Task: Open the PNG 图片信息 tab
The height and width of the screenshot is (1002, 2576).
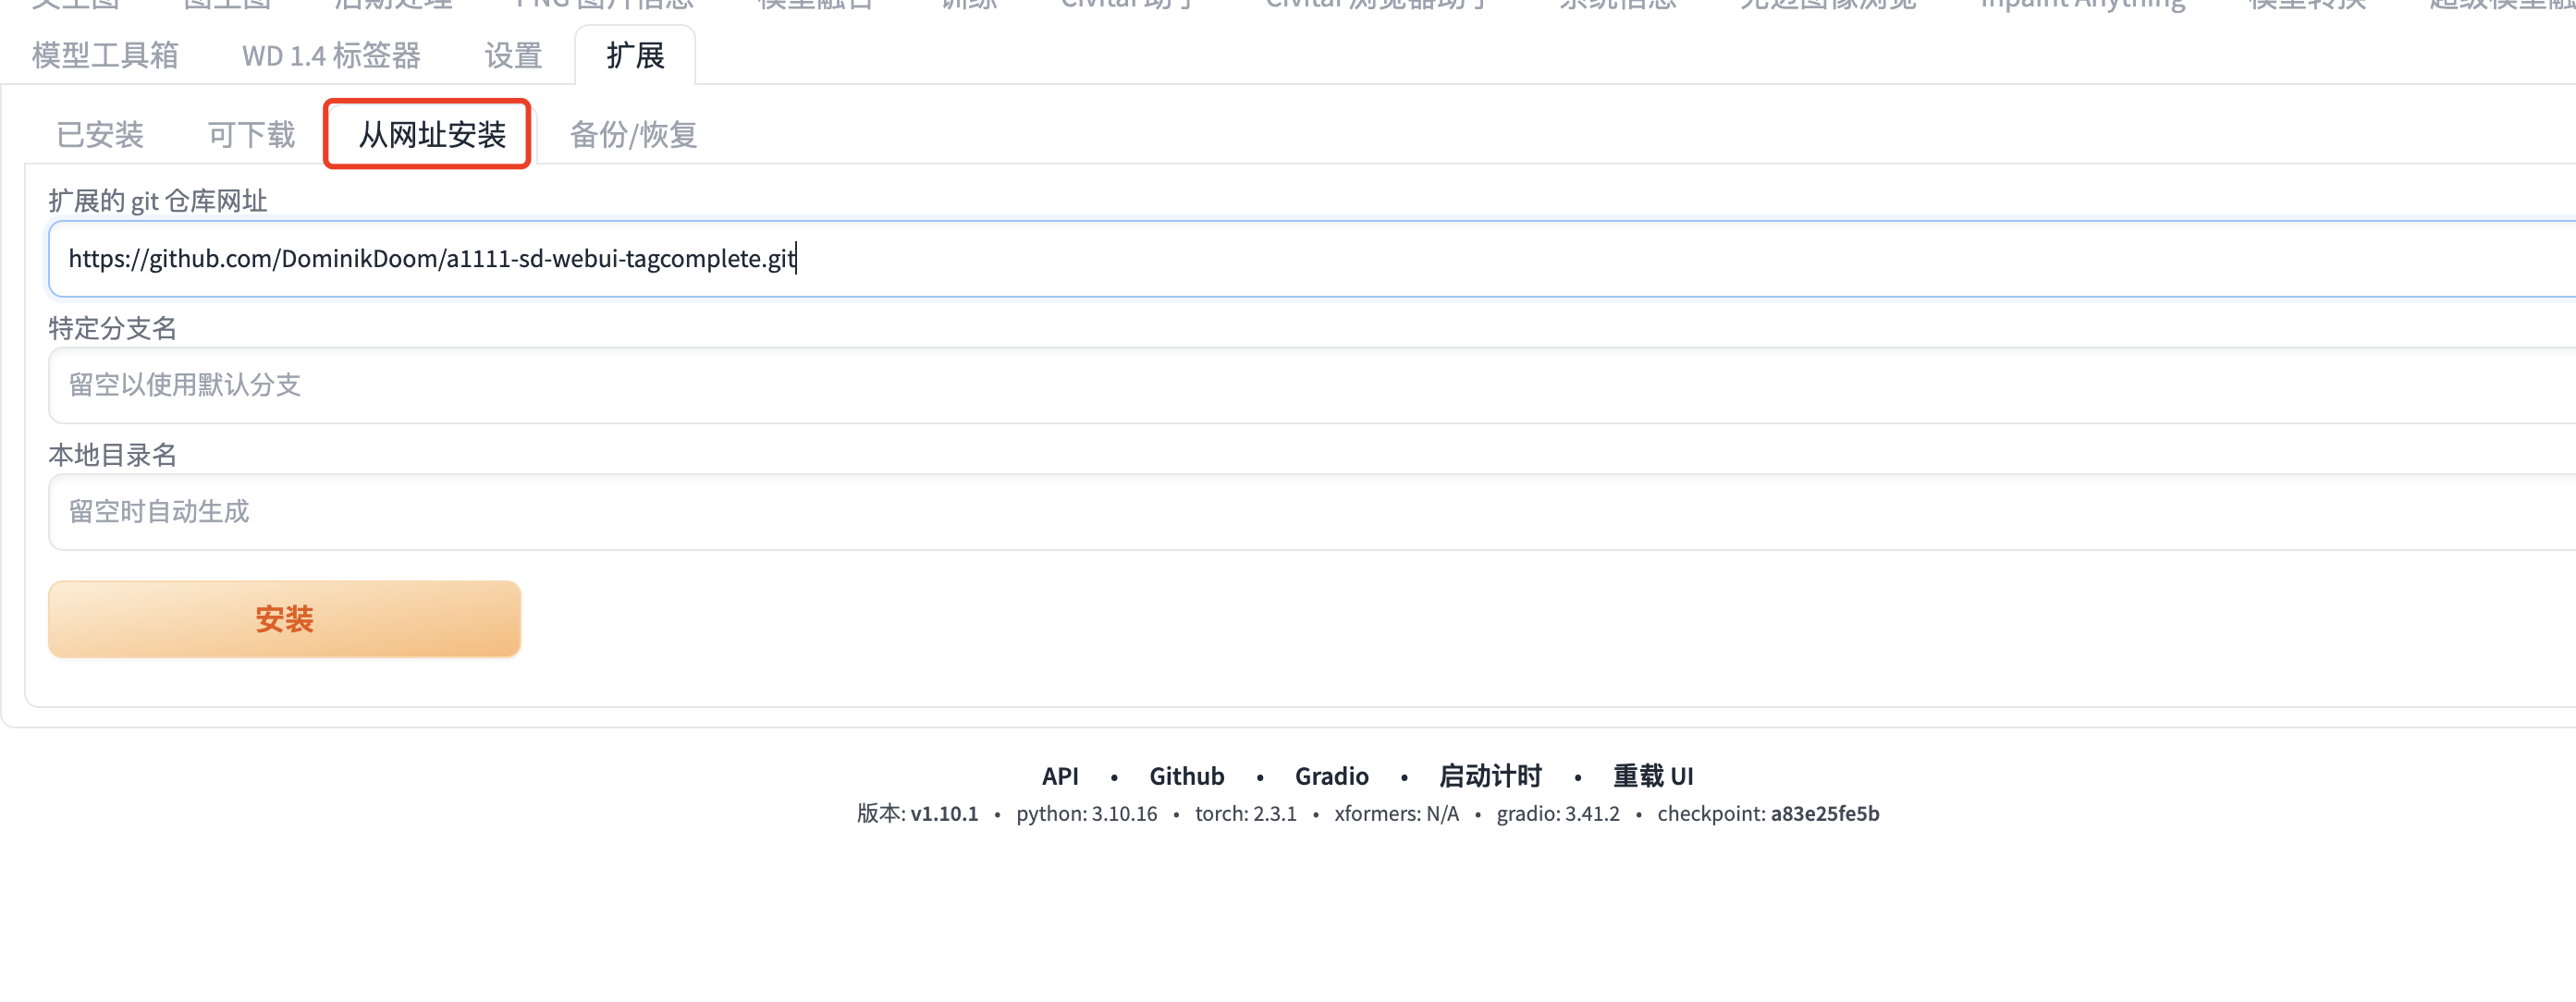Action: (x=604, y=5)
